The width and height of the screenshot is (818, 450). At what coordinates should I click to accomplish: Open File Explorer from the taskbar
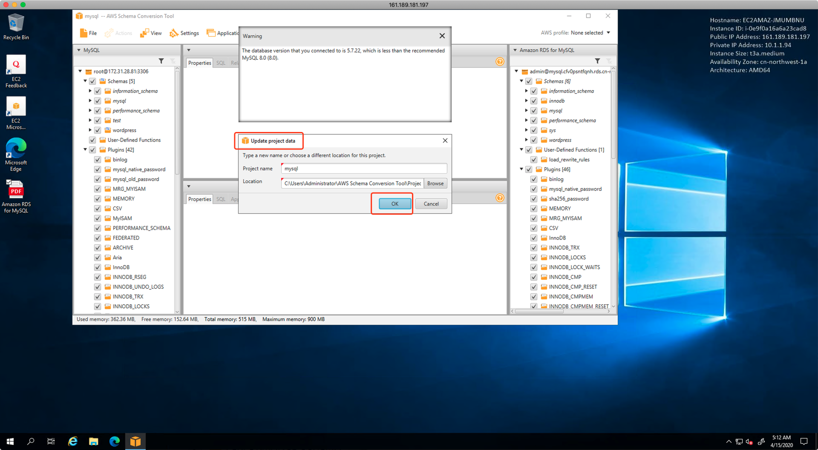93,441
